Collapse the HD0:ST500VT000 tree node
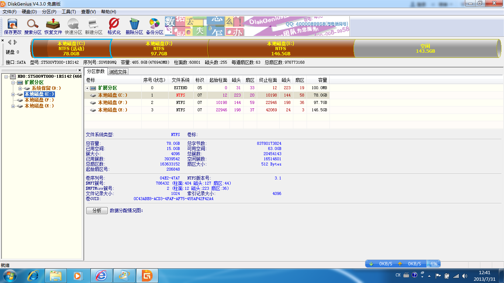This screenshot has width=504, height=283. 6,77
